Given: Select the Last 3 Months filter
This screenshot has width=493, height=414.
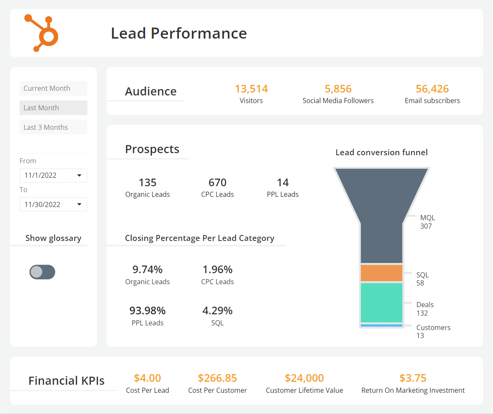Looking at the screenshot, I should pos(53,127).
